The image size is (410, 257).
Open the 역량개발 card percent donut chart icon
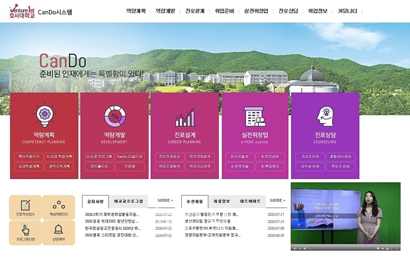[115, 116]
